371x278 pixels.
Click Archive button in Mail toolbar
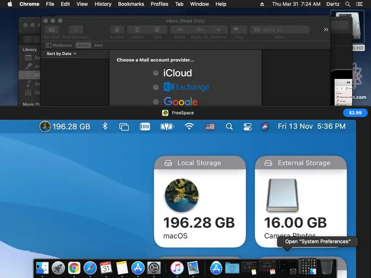[x=117, y=30]
